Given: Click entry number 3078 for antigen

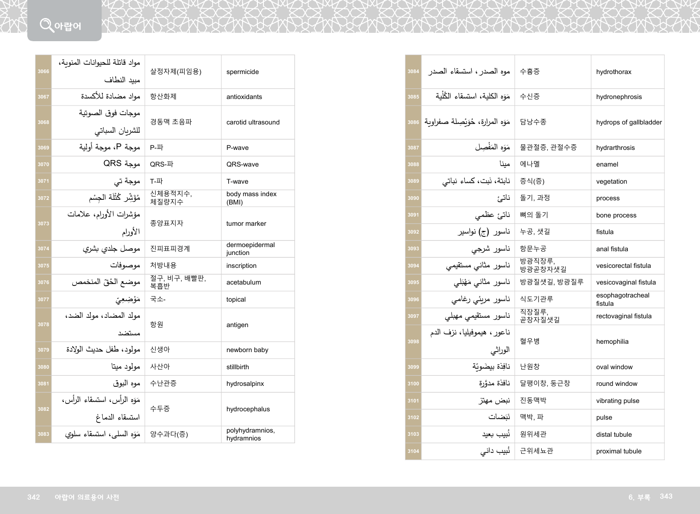Looking at the screenshot, I should (x=44, y=325).
